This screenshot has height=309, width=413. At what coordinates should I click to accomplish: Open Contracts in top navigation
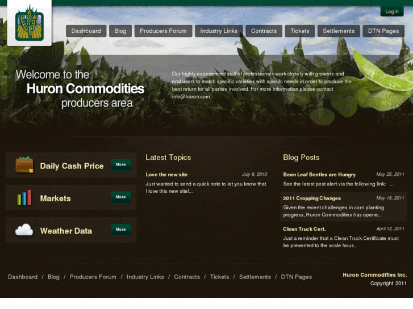click(x=264, y=31)
